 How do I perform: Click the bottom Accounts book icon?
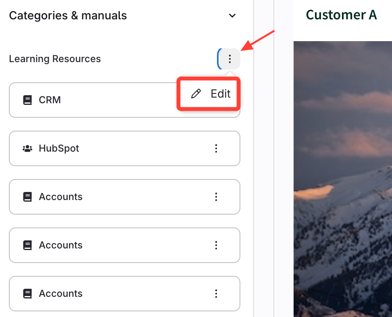(27, 294)
